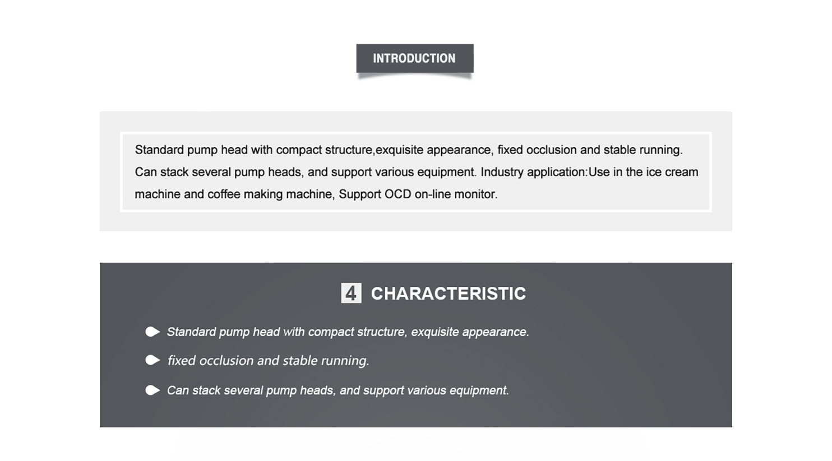The height and width of the screenshot is (461, 832).
Task: Click the INTRODUCTION header banner
Action: point(415,58)
